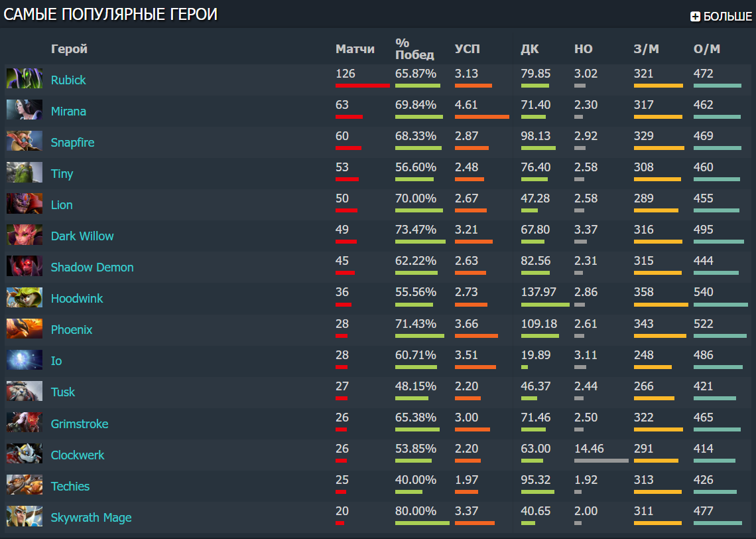Click the Hoodwink hero portrait icon

[25, 297]
